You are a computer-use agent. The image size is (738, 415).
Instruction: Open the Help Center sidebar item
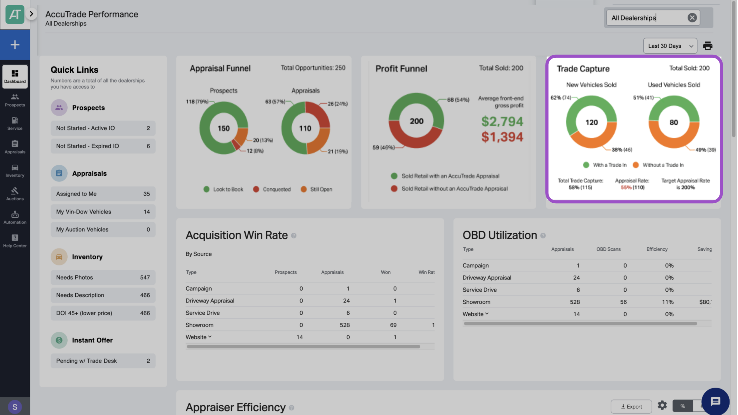[15, 241]
